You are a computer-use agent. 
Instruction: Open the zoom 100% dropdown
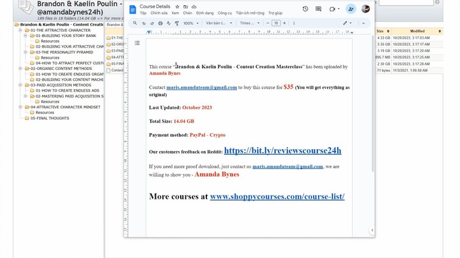(x=190, y=23)
